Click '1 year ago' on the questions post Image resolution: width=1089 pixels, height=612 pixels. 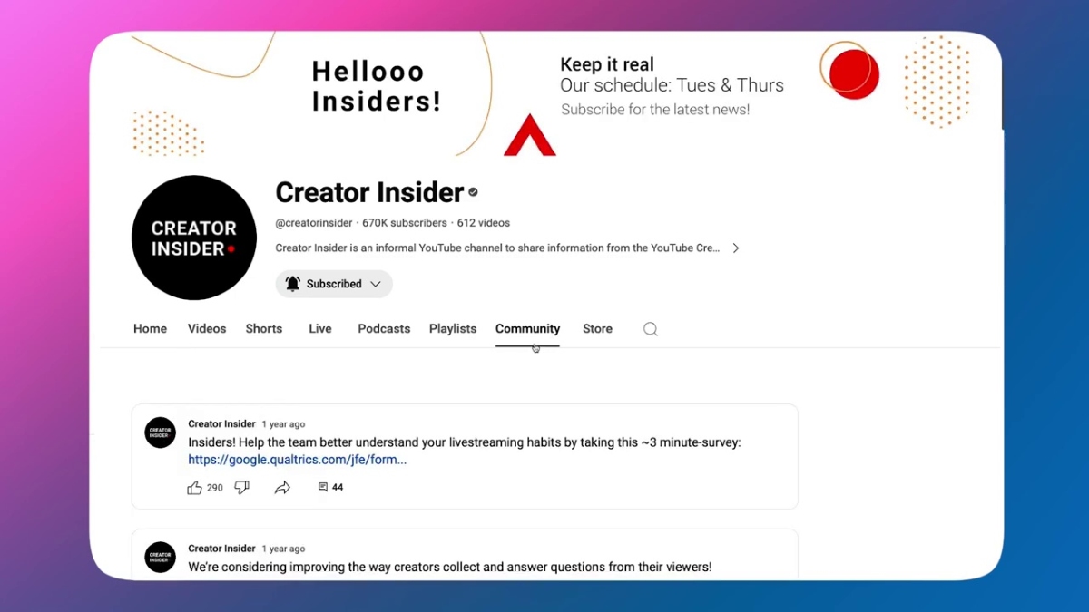click(283, 549)
